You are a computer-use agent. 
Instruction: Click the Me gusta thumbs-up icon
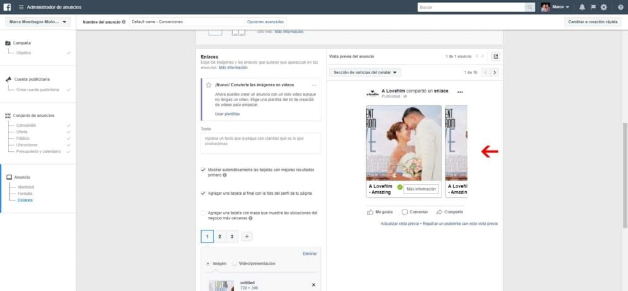pyautogui.click(x=370, y=212)
